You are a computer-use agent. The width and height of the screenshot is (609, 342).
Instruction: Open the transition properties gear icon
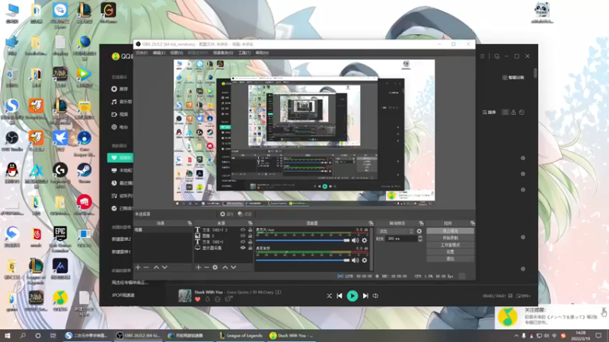coord(419,231)
